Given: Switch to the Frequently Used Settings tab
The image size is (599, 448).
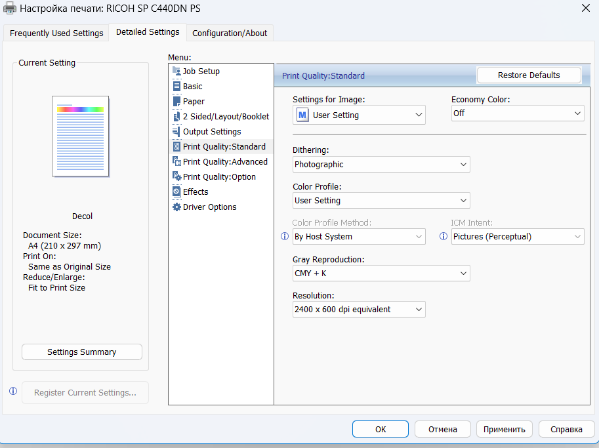Looking at the screenshot, I should (56, 33).
